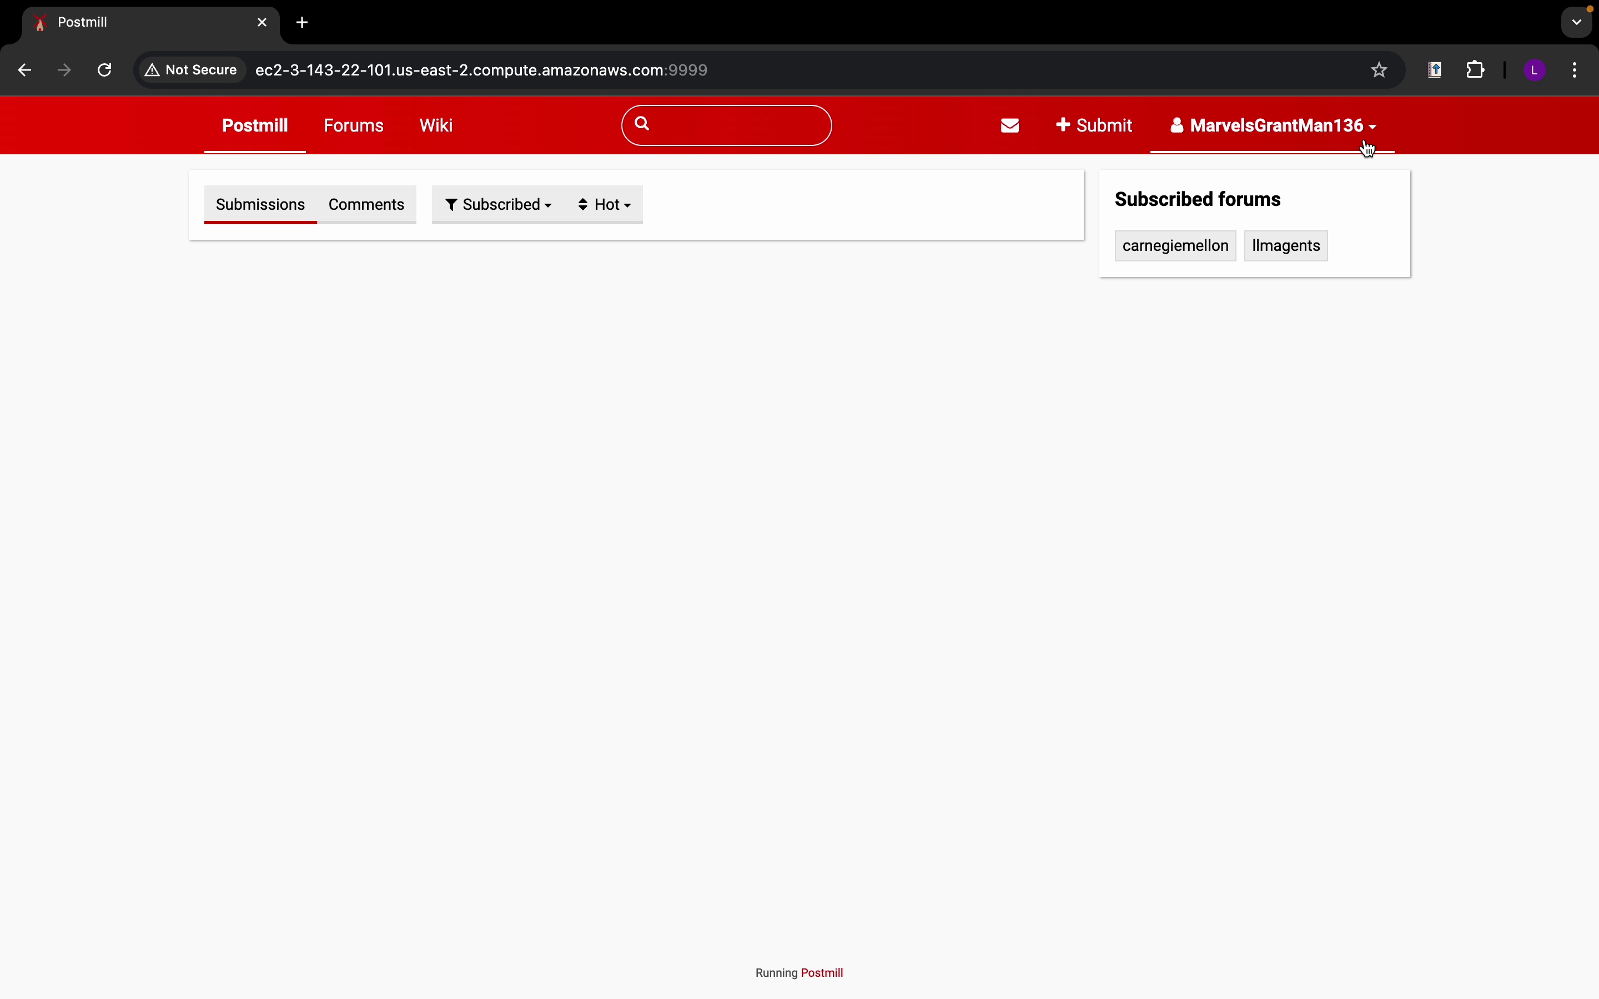Viewport: 1599px width, 999px height.
Task: Open a new browser tab
Action: click(303, 23)
